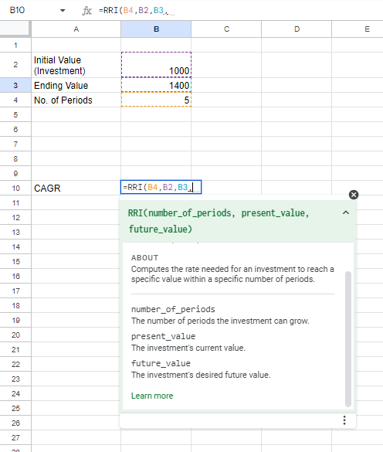Select cell B3 containing 1400
Screen dimensions: 383x452
(x=156, y=85)
